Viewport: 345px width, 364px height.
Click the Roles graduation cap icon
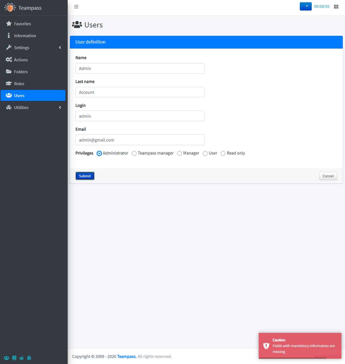(x=9, y=84)
